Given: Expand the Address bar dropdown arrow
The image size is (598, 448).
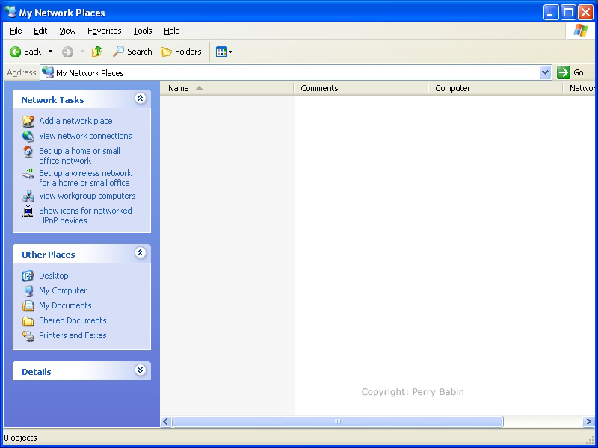Looking at the screenshot, I should pyautogui.click(x=546, y=72).
